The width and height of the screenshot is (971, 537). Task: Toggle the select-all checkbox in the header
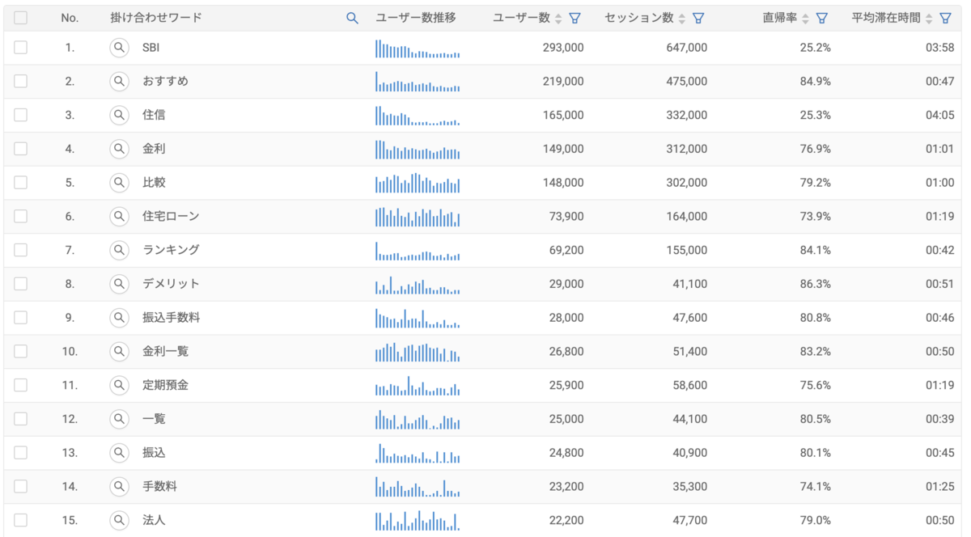point(20,17)
